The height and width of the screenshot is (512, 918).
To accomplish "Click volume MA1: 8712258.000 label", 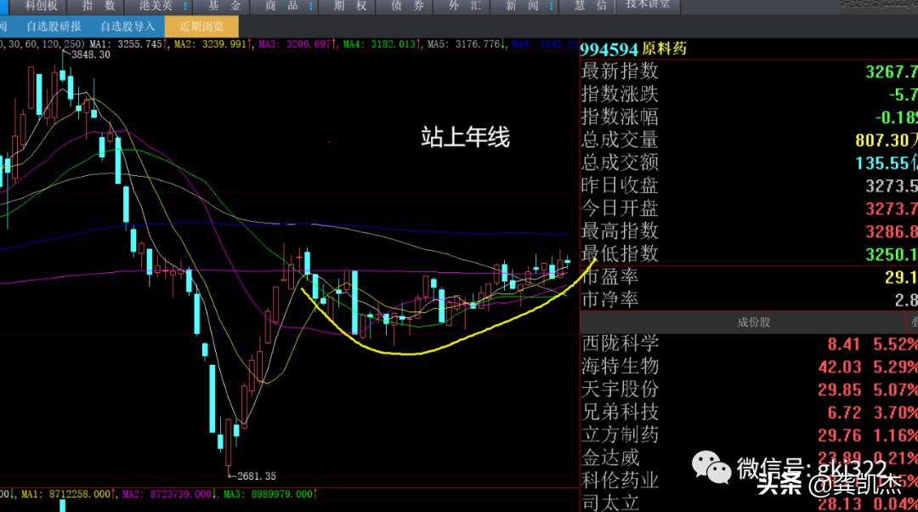I will point(65,494).
